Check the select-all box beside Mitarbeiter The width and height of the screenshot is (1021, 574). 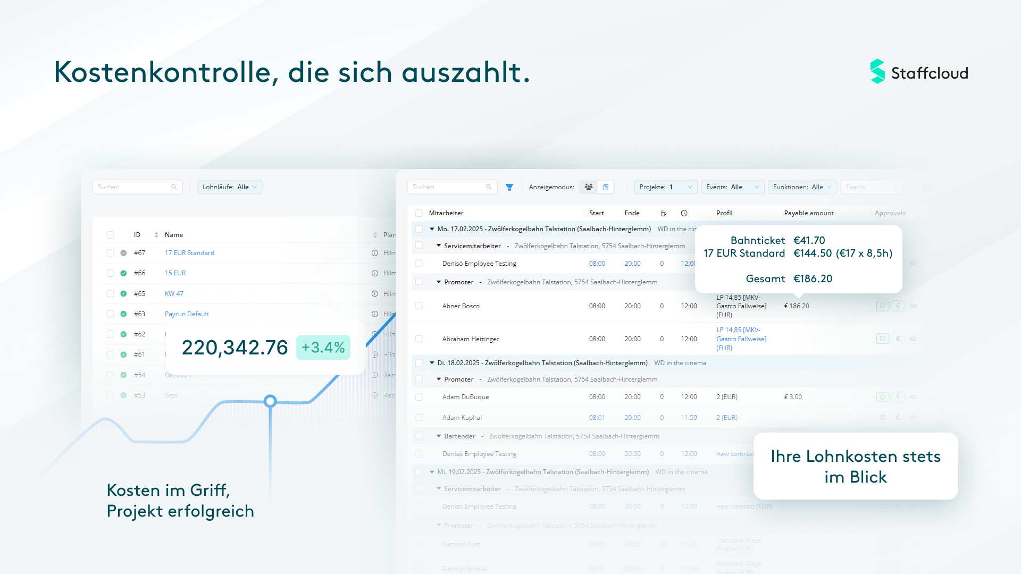point(419,213)
